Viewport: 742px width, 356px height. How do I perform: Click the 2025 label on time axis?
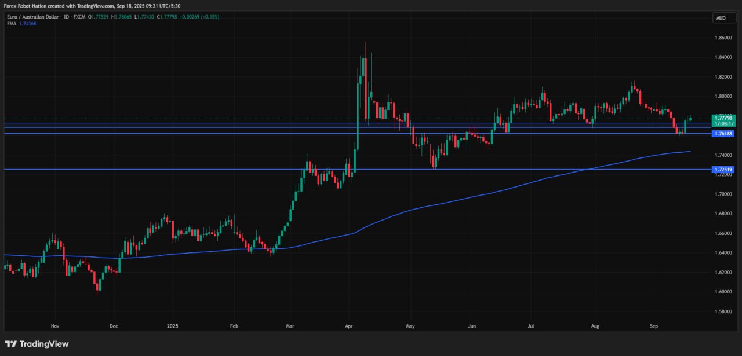point(172,326)
